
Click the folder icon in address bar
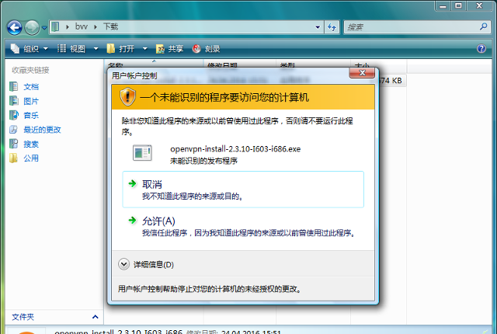[55, 26]
